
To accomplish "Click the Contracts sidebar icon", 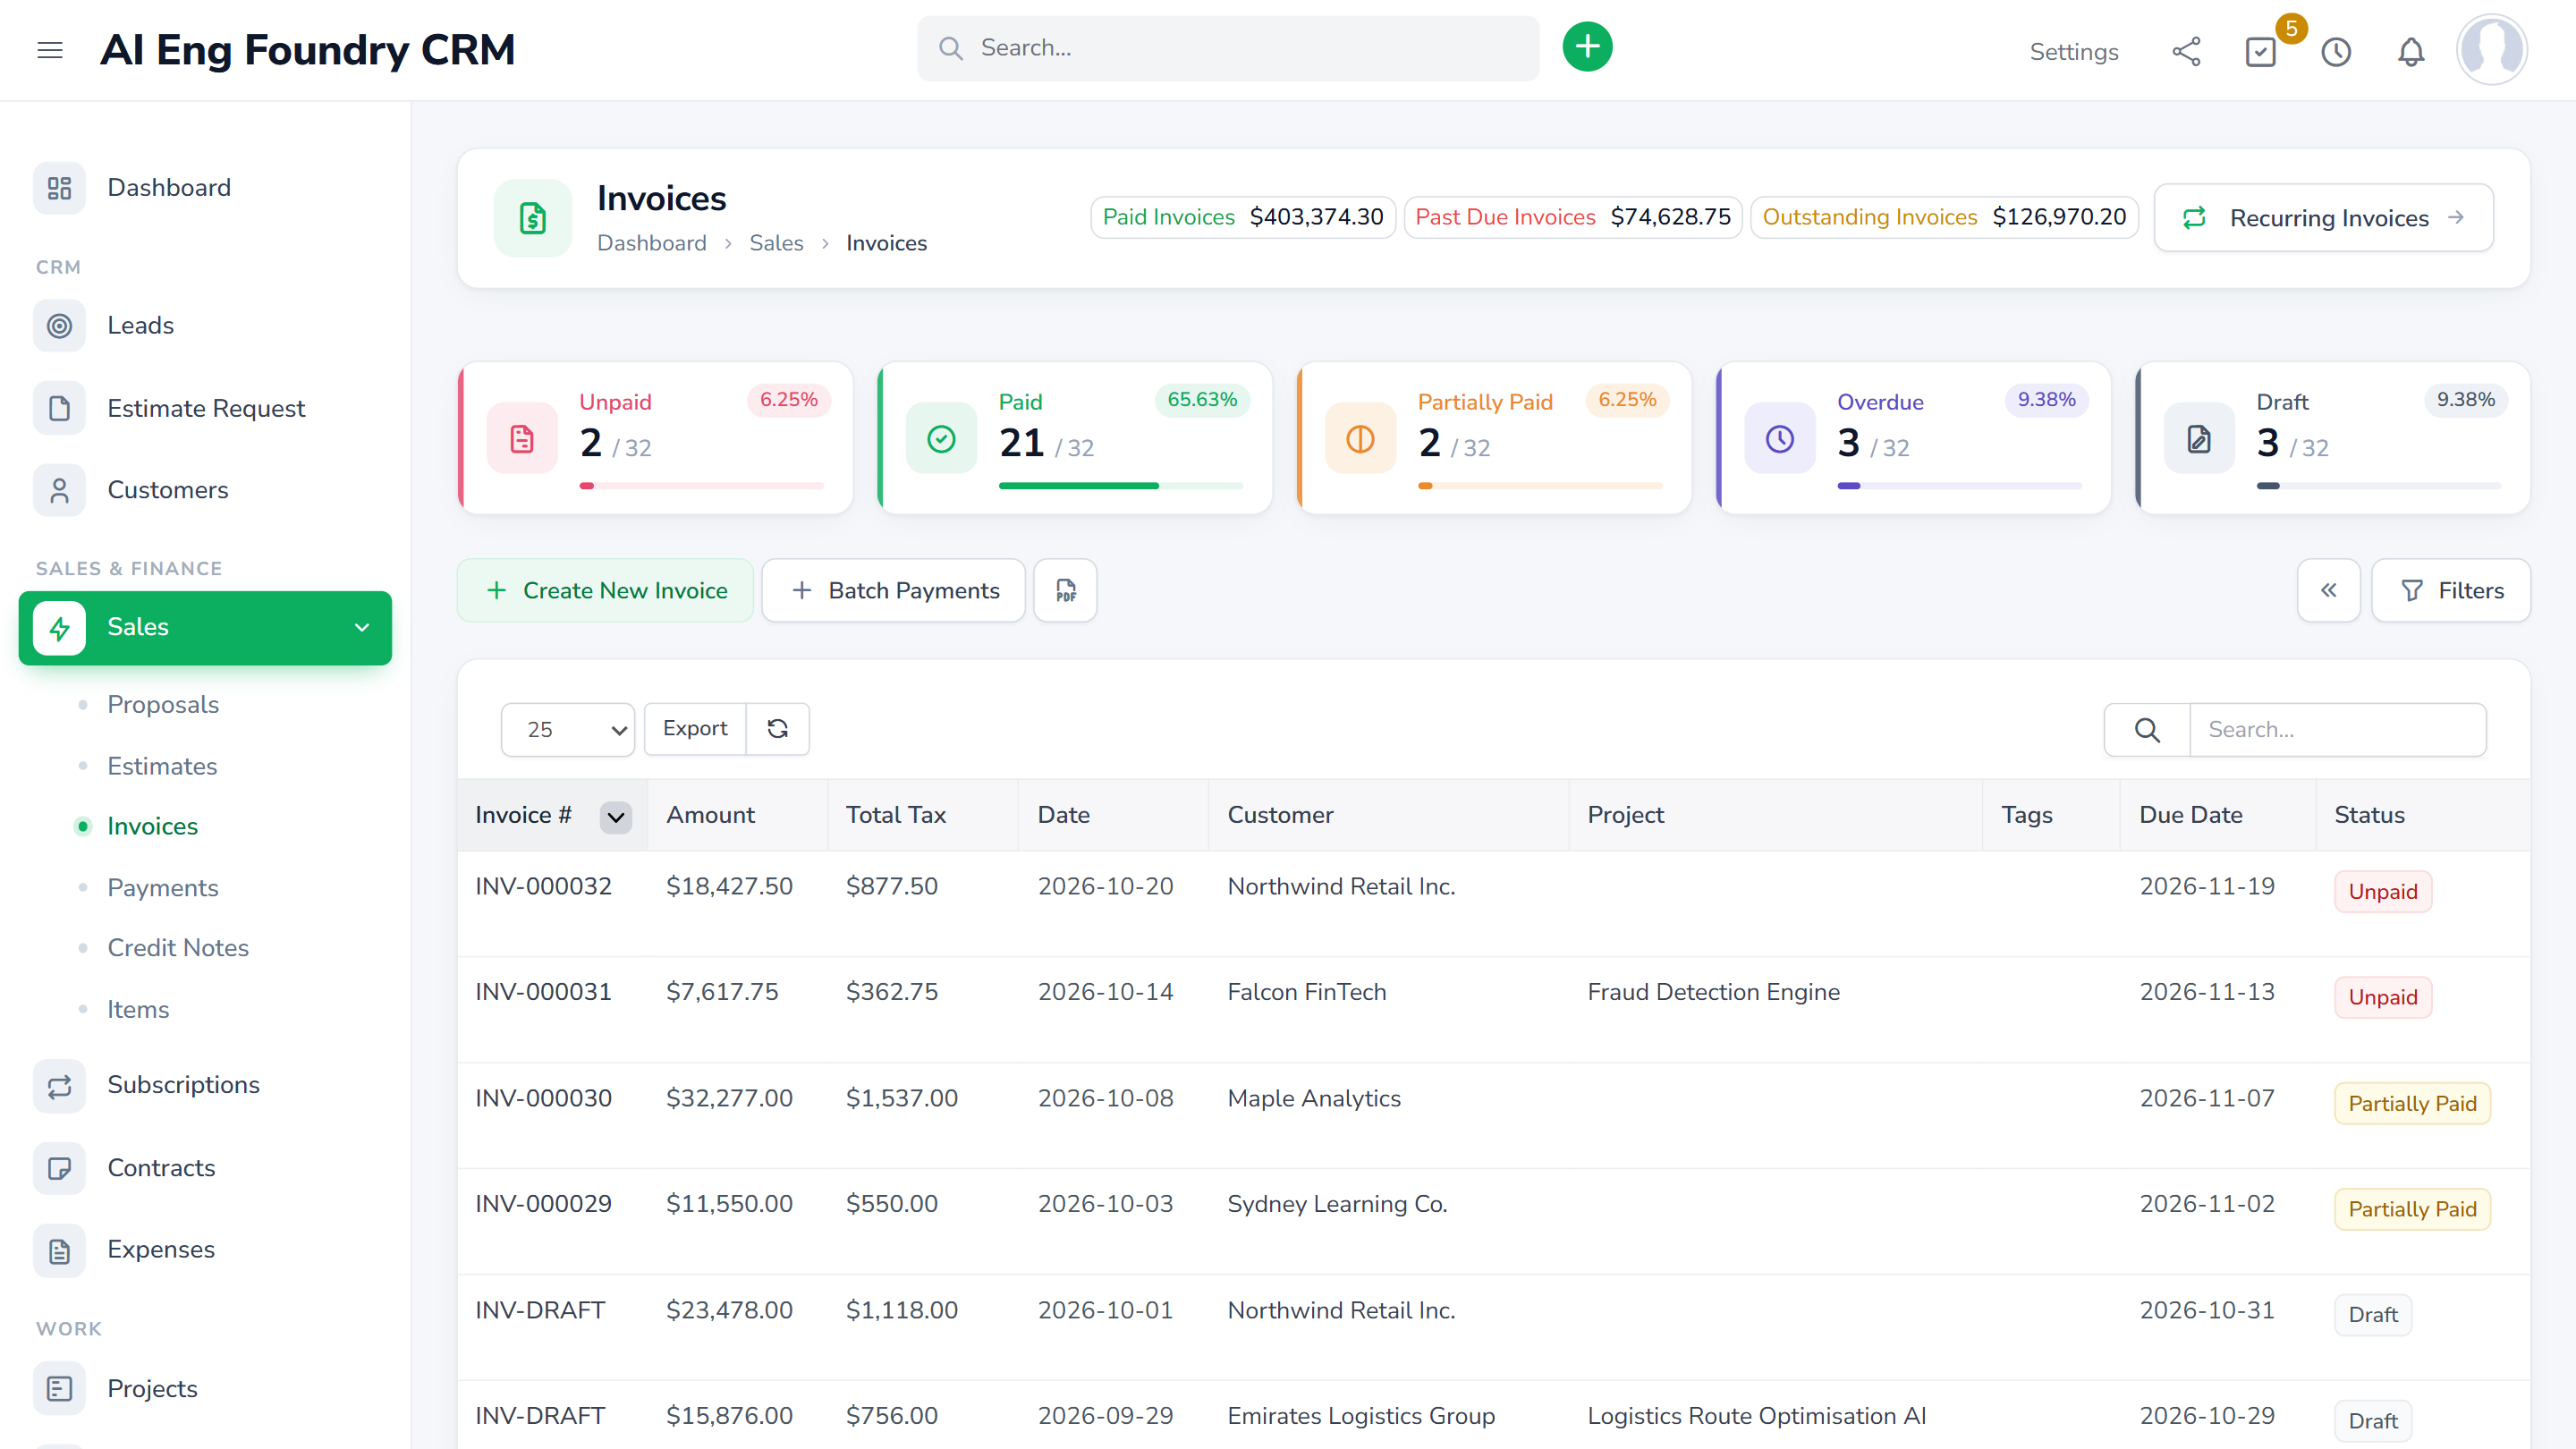I will pyautogui.click(x=59, y=1168).
